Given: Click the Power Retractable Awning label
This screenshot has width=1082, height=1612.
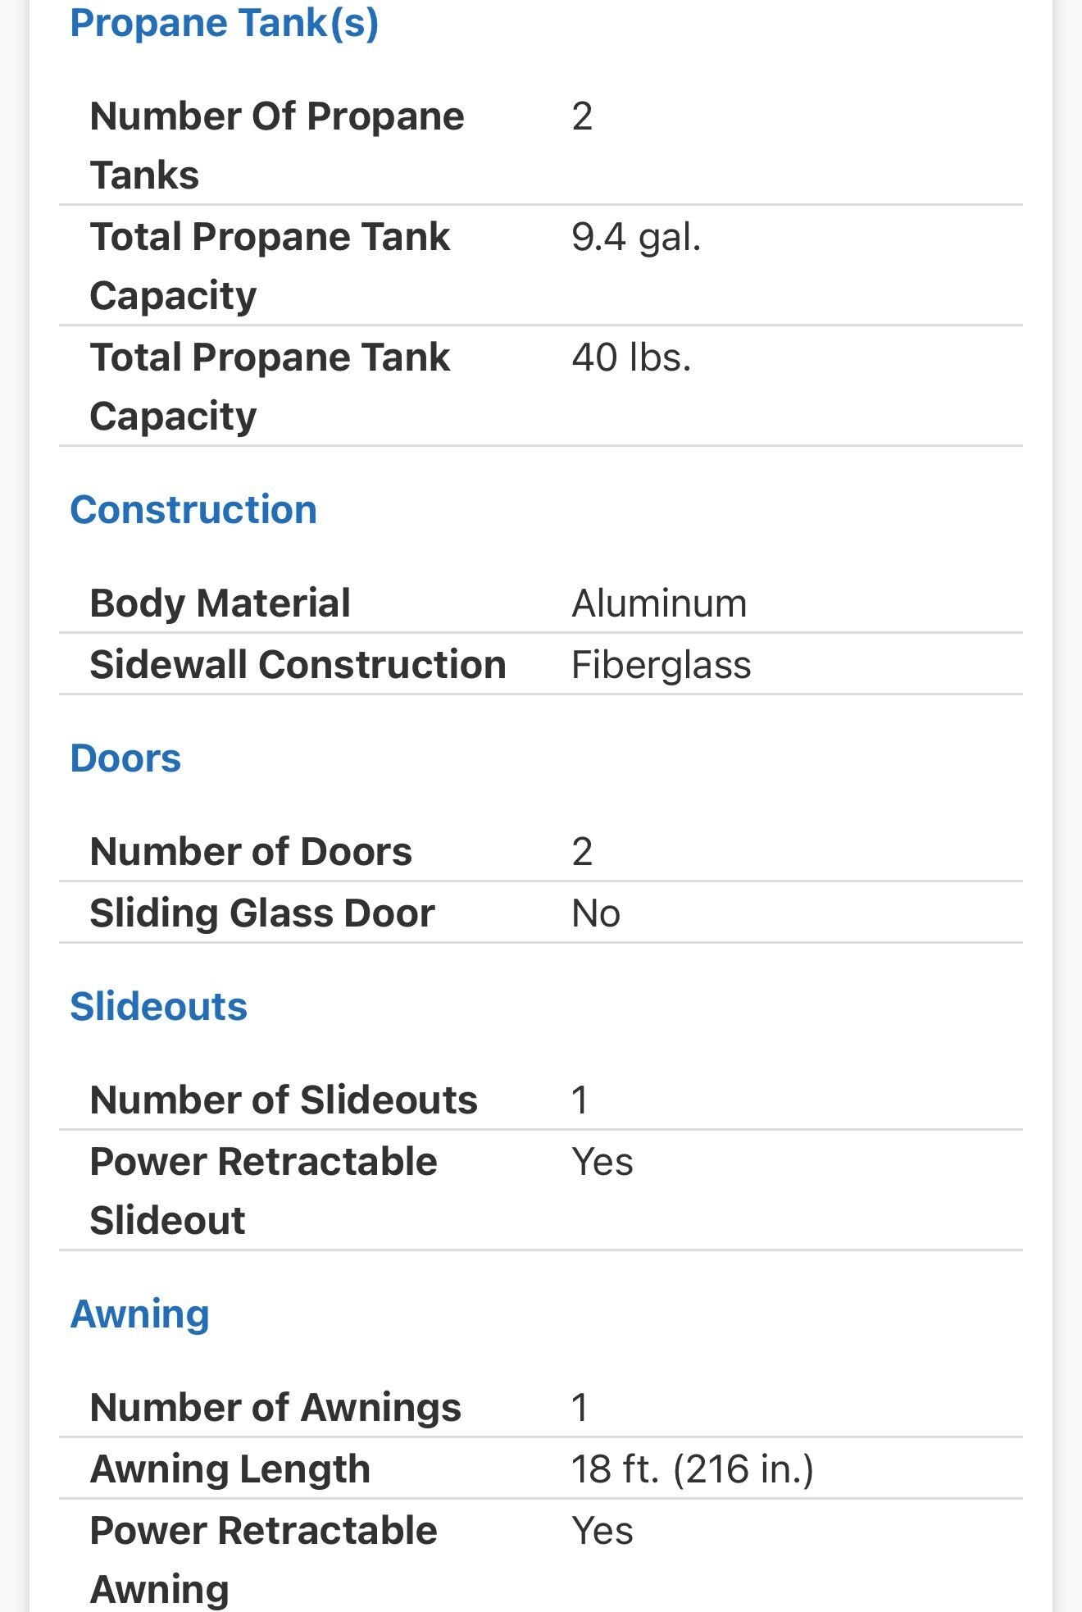Looking at the screenshot, I should [x=263, y=1560].
